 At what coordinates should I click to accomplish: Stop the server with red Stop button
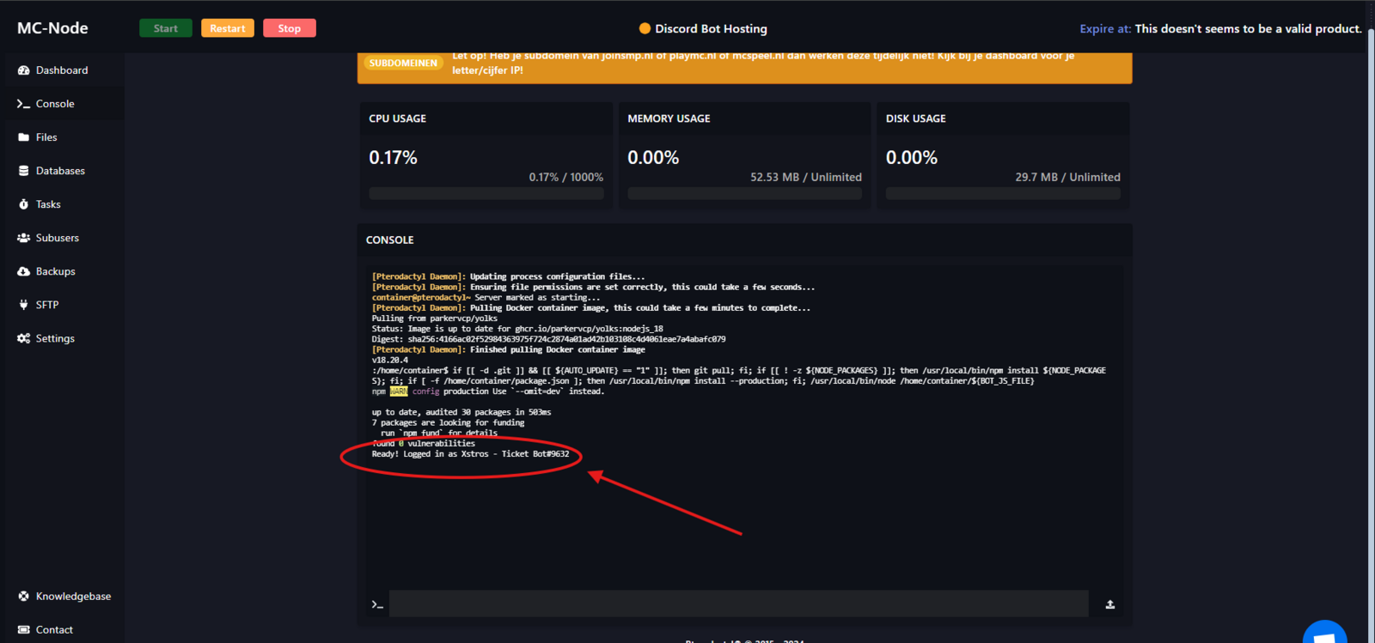point(290,28)
